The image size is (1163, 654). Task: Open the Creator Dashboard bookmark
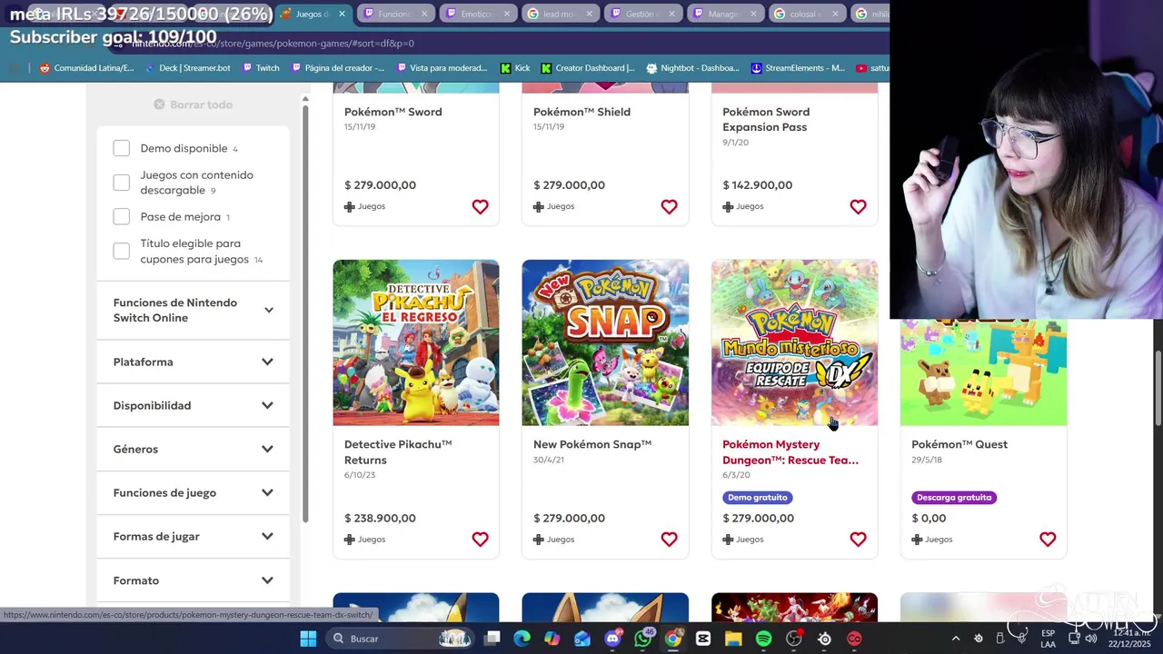587,68
